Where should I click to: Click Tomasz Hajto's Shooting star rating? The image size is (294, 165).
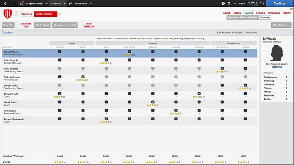coord(199,97)
